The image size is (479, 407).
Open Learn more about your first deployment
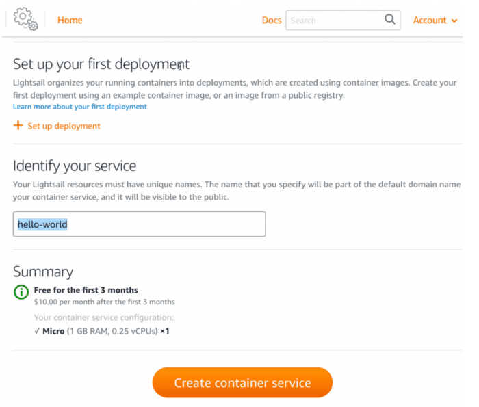click(x=79, y=107)
